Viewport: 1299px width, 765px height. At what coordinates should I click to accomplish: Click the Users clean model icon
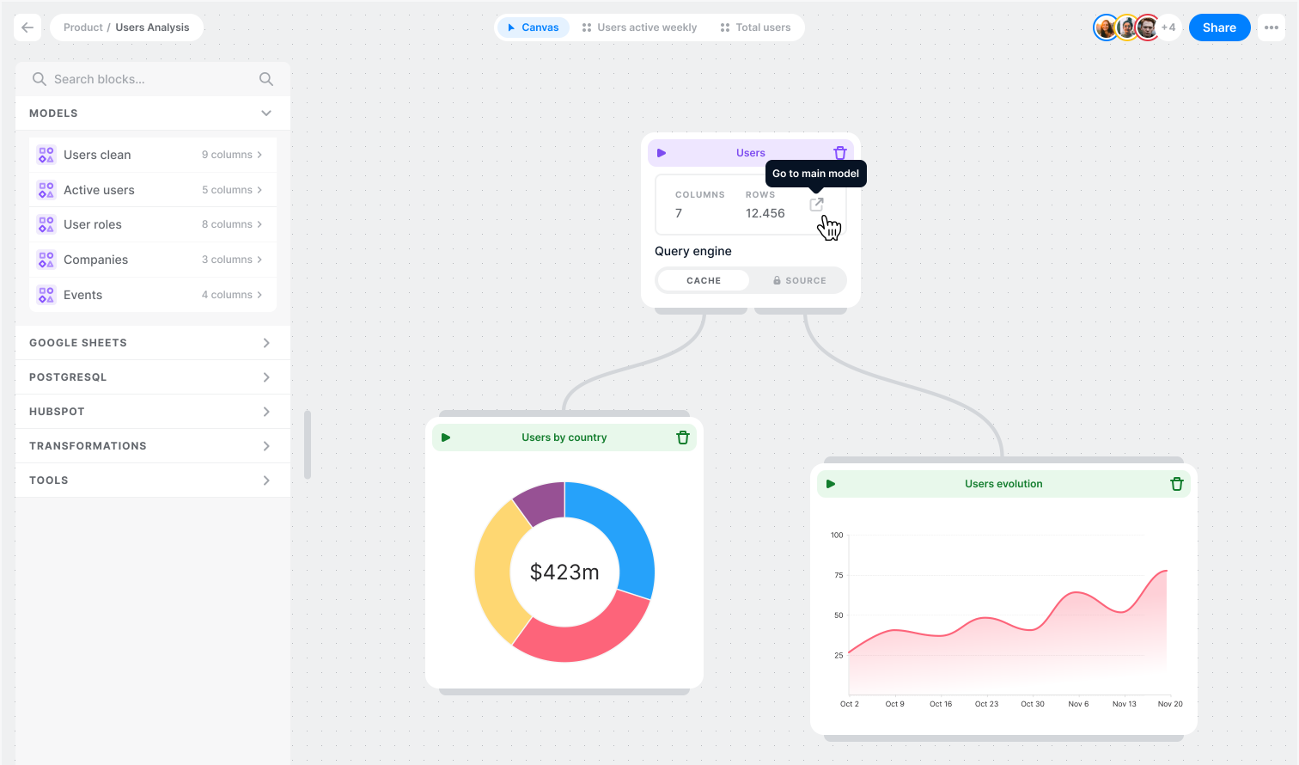point(46,155)
